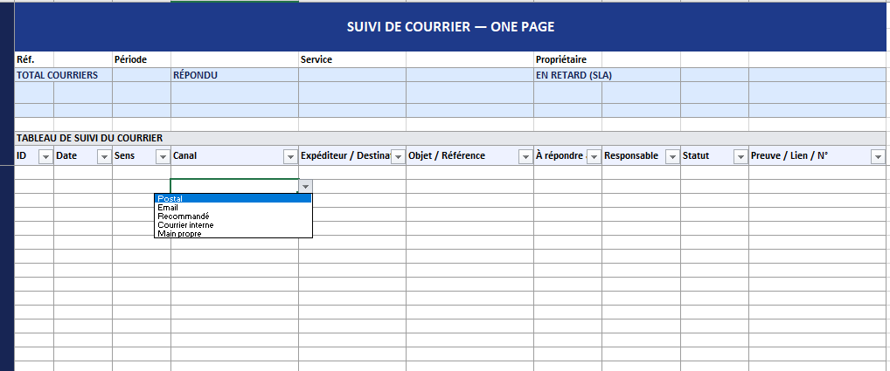Image resolution: width=890 pixels, height=371 pixels.
Task: Click the validation arrow beside the active Canal cell
Action: (x=305, y=186)
